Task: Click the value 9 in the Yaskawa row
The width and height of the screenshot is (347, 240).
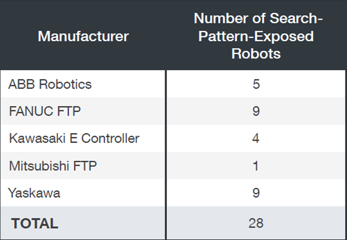Action: pyautogui.click(x=256, y=193)
